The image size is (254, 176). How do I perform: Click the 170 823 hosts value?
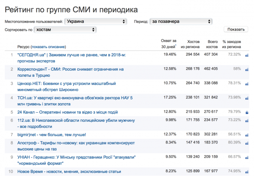click(193, 134)
